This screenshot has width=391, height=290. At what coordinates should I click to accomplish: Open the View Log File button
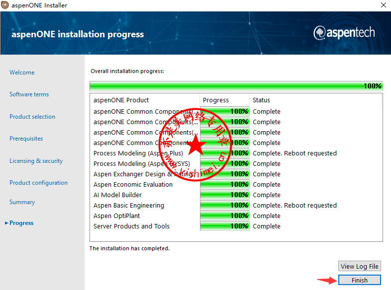click(x=359, y=266)
